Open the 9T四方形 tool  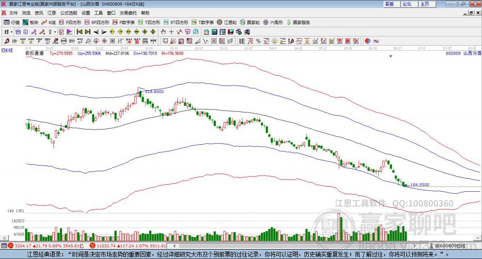(x=176, y=23)
